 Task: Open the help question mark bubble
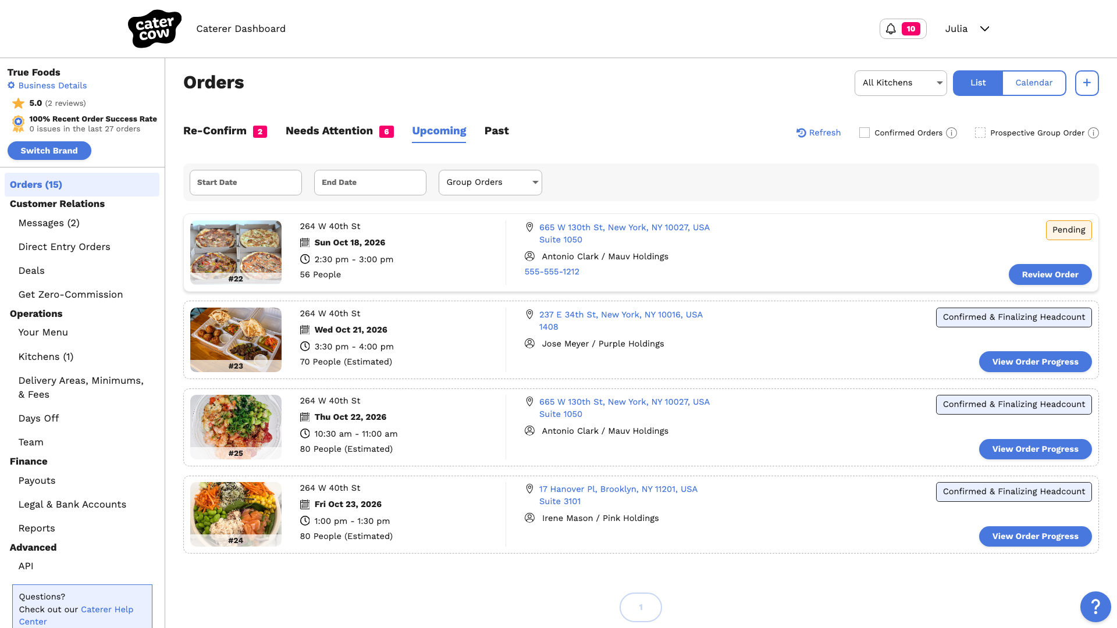point(1095,606)
